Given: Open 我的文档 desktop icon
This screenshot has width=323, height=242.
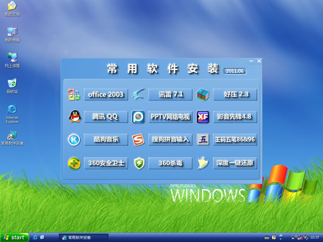Looking at the screenshot, I should (x=12, y=8).
